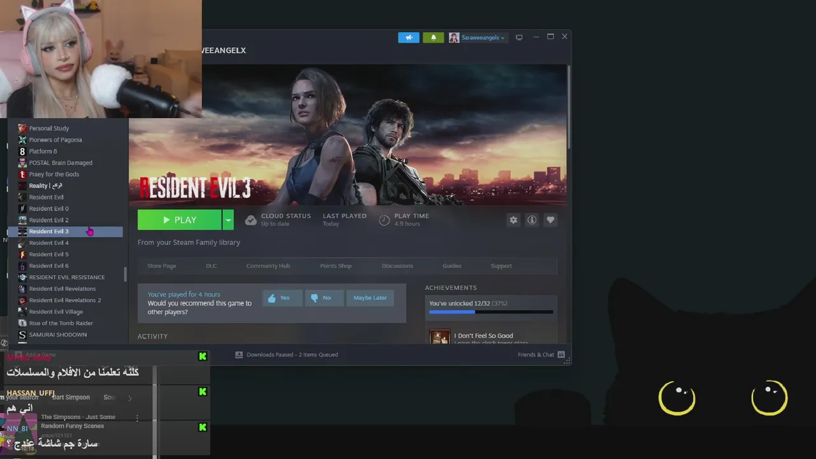Open the DLC tab
The width and height of the screenshot is (816, 459).
[211, 266]
